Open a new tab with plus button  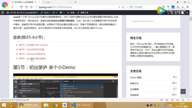click(x=75, y=2)
